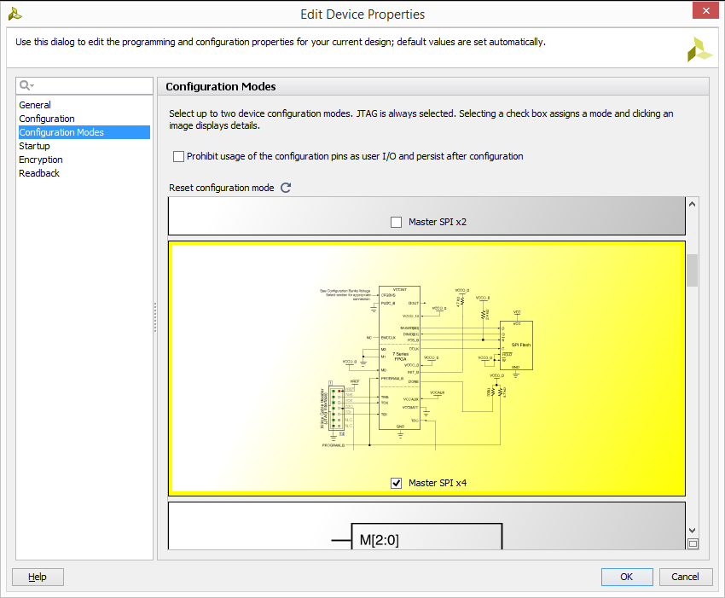Open the search options magnifier icon
Image resolution: width=725 pixels, height=598 pixels.
[x=26, y=85]
